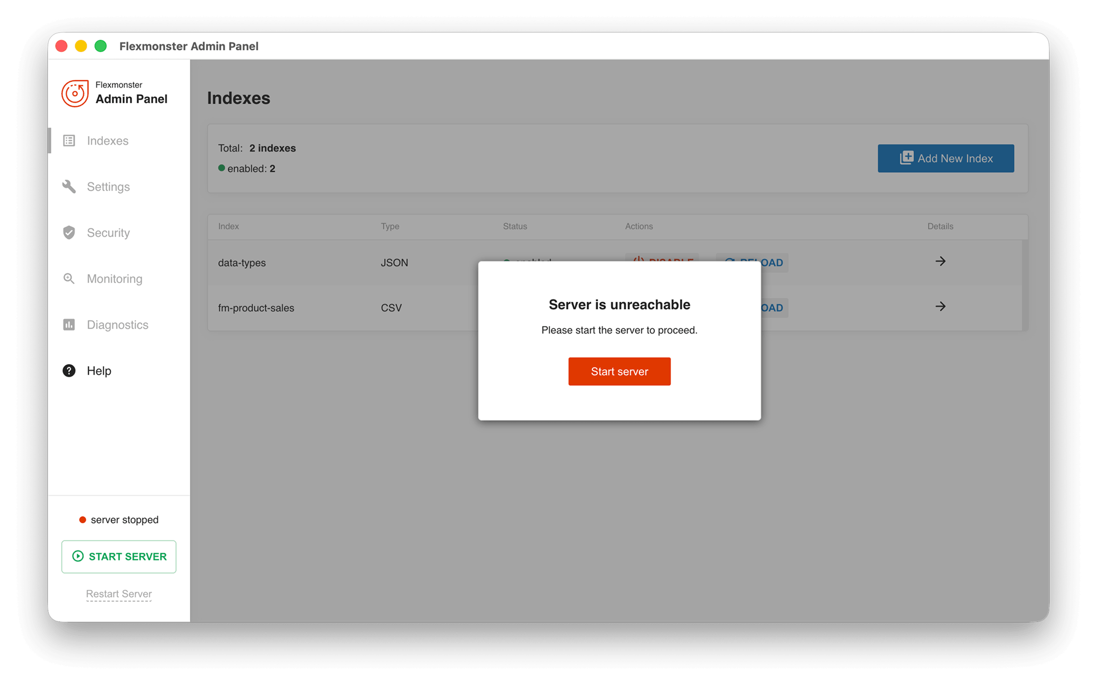
Task: Click the Flexmonster logo icon
Action: [x=75, y=93]
